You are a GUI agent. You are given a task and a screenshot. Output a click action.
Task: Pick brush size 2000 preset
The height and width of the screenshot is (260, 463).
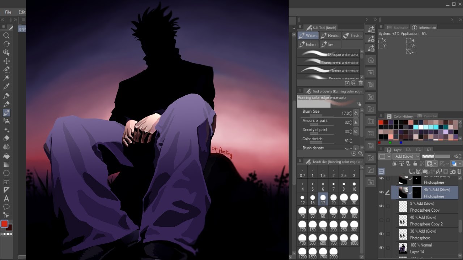pyautogui.click(x=334, y=253)
